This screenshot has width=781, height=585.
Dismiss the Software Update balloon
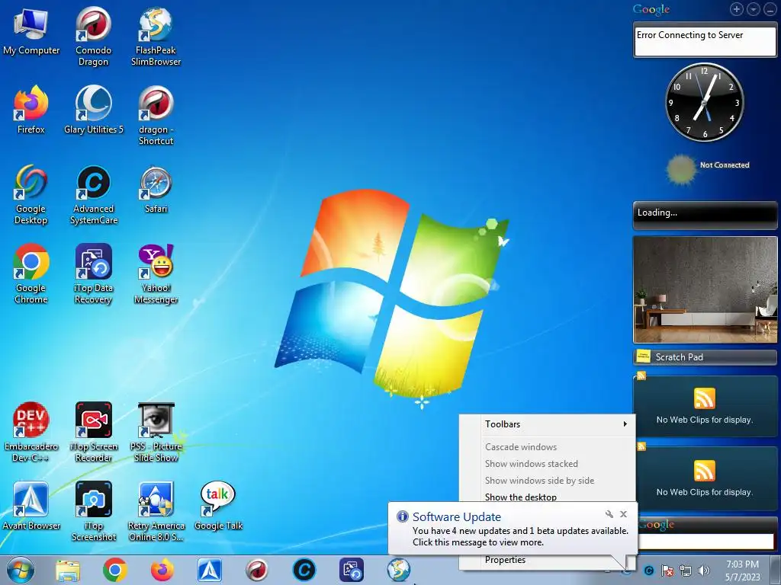624,514
